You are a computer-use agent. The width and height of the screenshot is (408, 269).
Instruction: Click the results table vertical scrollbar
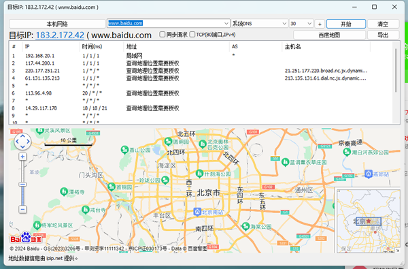coord(396,70)
